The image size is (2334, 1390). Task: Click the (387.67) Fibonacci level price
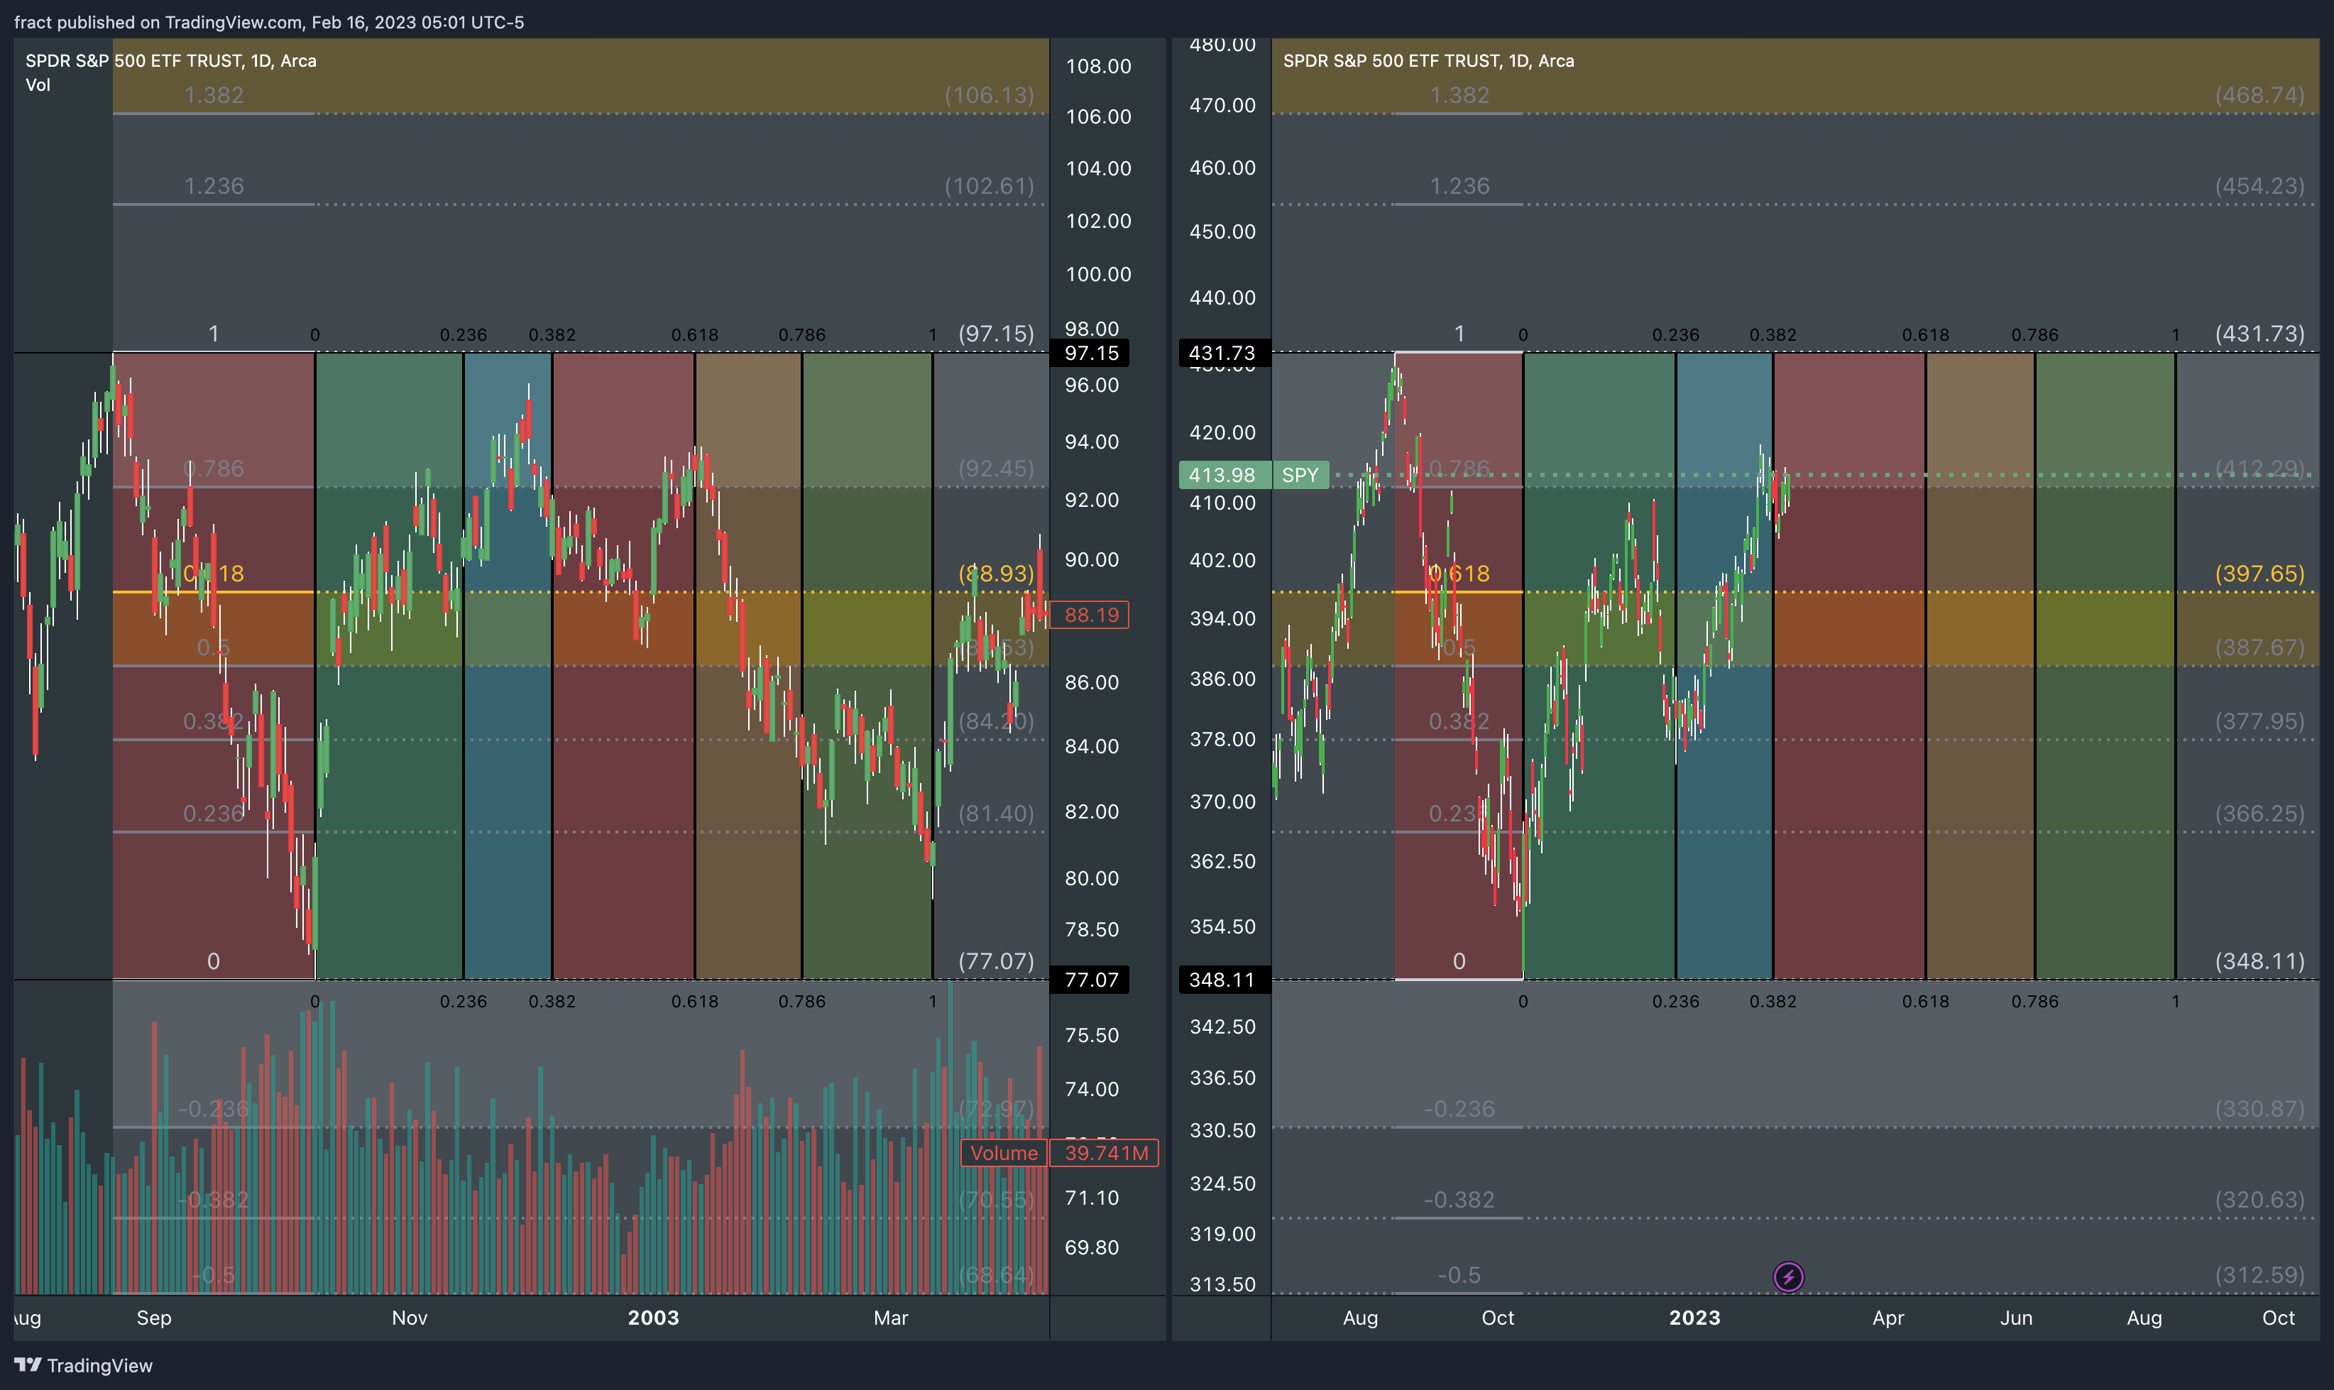[x=2259, y=647]
